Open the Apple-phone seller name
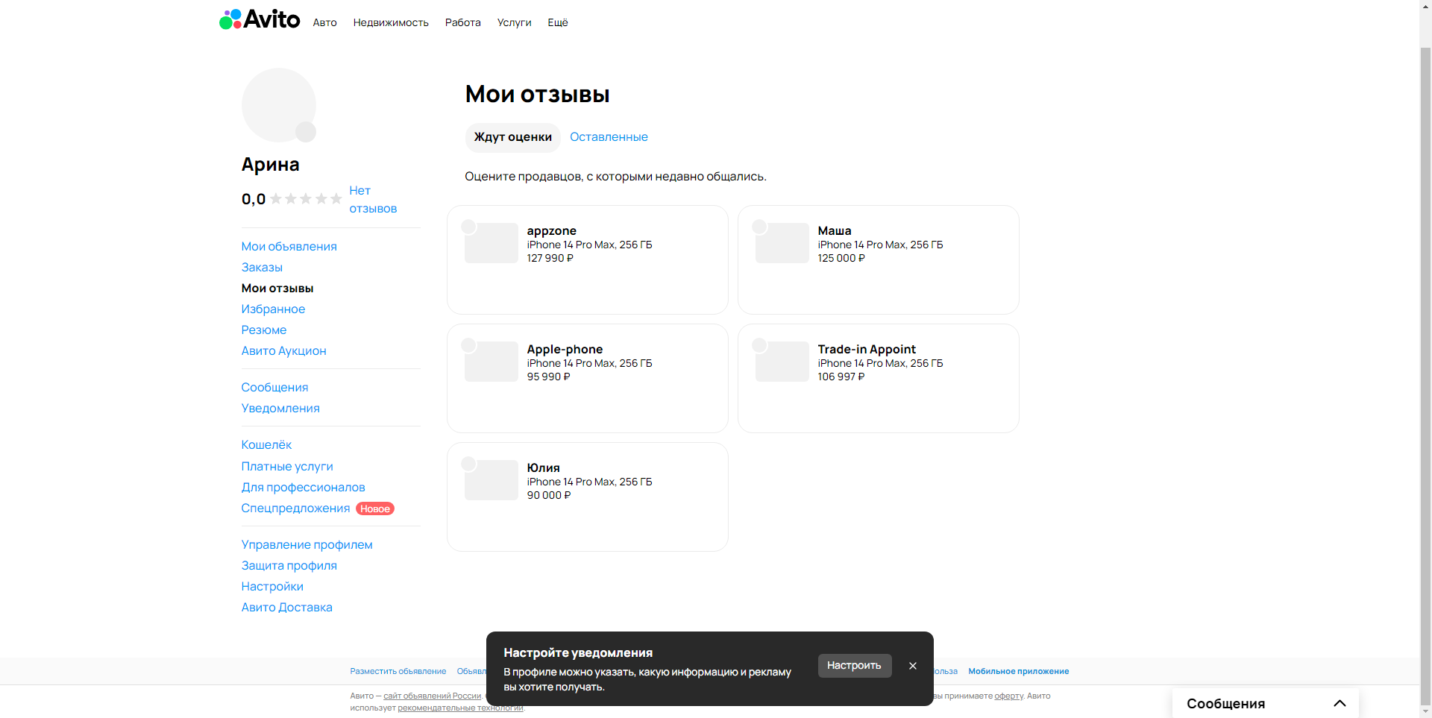Image resolution: width=1432 pixels, height=718 pixels. click(x=565, y=350)
